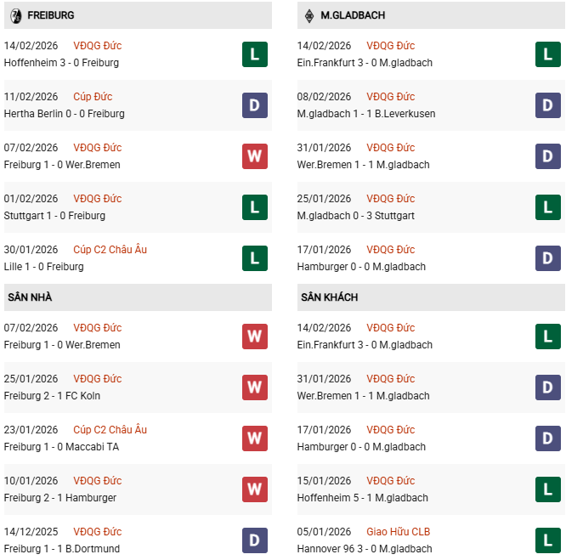Click the L badge for Hoffenheim 3-0 Freiburg
The height and width of the screenshot is (560, 566).
click(254, 54)
